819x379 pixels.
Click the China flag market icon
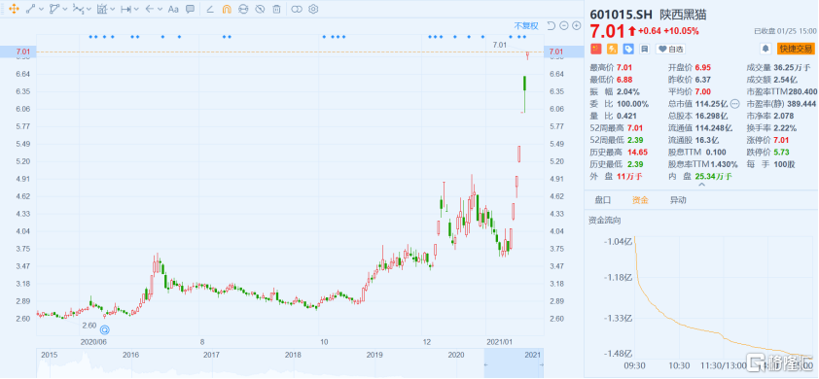click(x=595, y=49)
